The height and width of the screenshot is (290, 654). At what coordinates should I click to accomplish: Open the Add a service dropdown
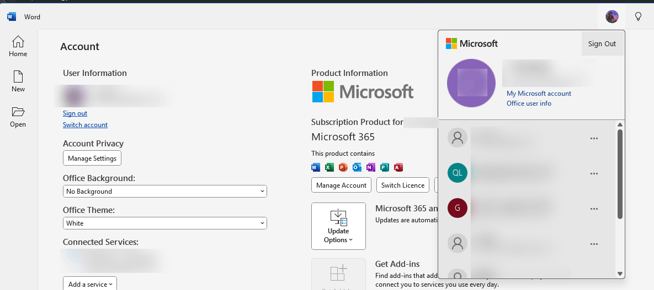click(x=90, y=284)
